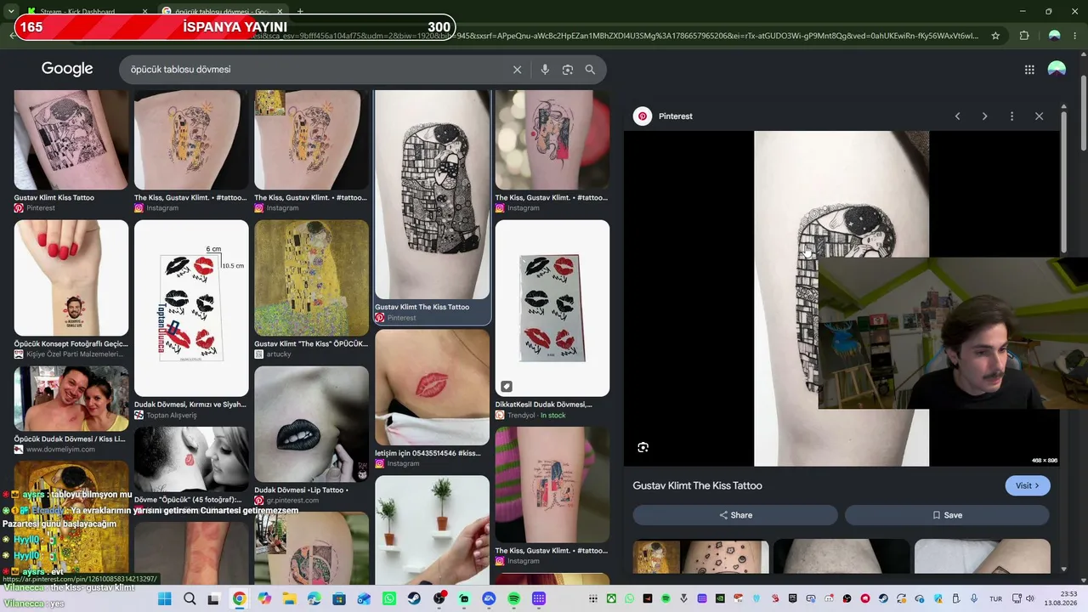
Task: Open more options in image preview panel
Action: (1011, 116)
